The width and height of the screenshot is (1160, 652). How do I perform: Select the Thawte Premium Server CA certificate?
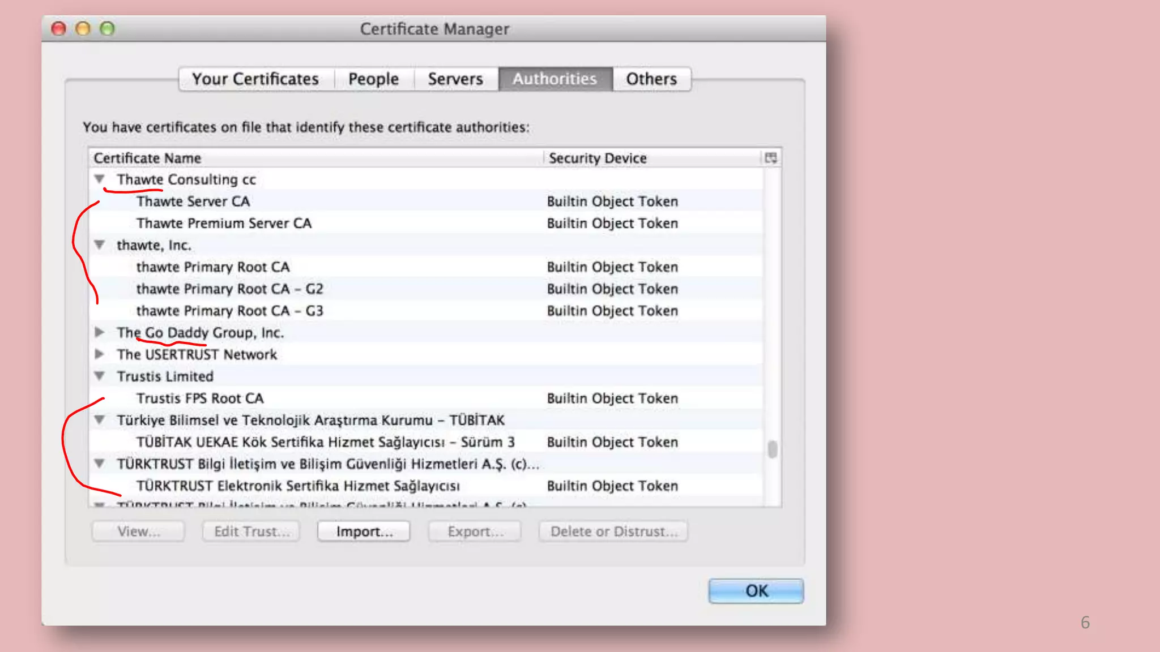[x=224, y=224]
